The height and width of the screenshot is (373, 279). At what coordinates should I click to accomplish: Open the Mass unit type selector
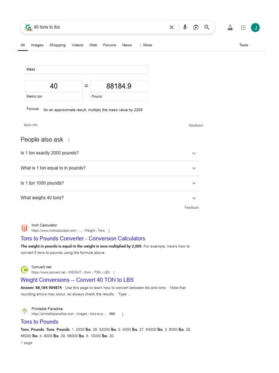tap(86, 70)
